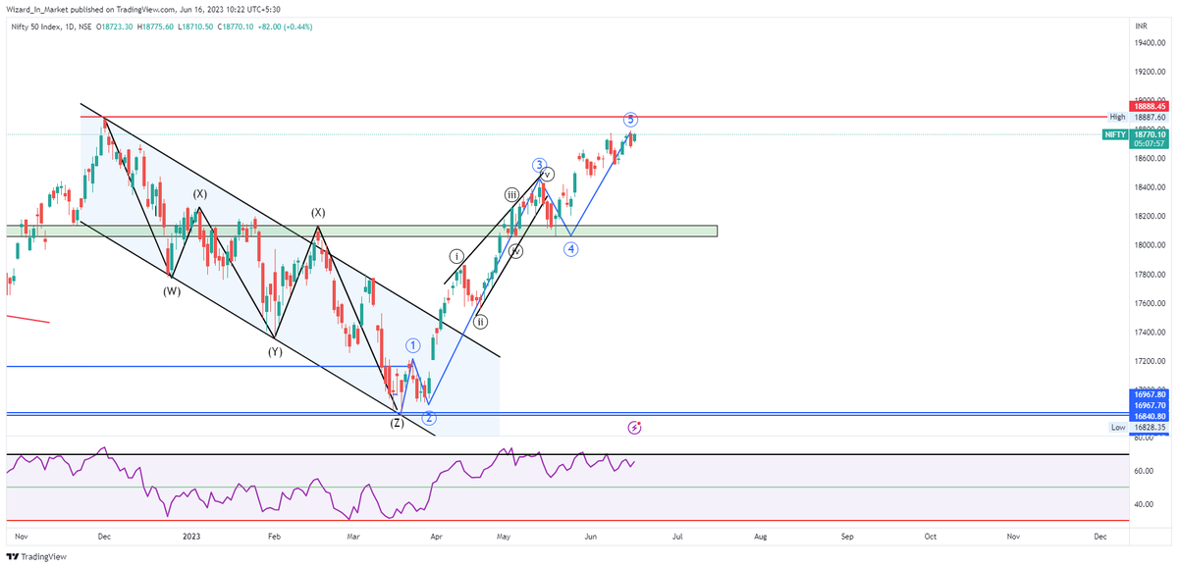Click the circled ii sub-wave label

[480, 321]
